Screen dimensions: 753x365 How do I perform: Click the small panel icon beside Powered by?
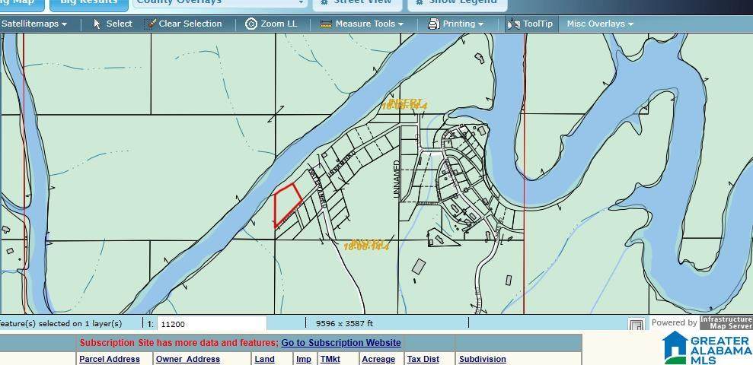(x=637, y=324)
